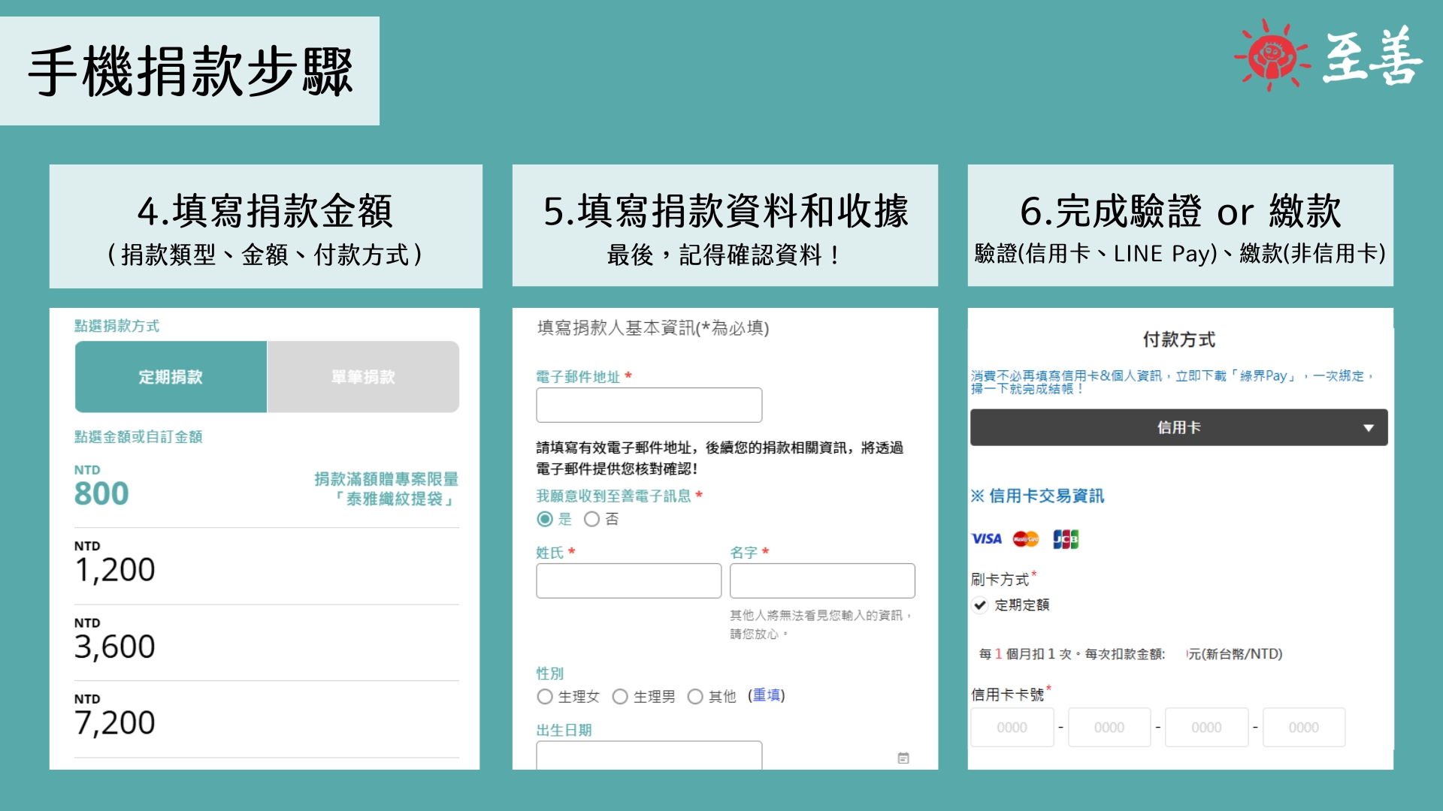Choose the NTD 800 donation amount
This screenshot has width=1443, height=811.
(x=101, y=493)
